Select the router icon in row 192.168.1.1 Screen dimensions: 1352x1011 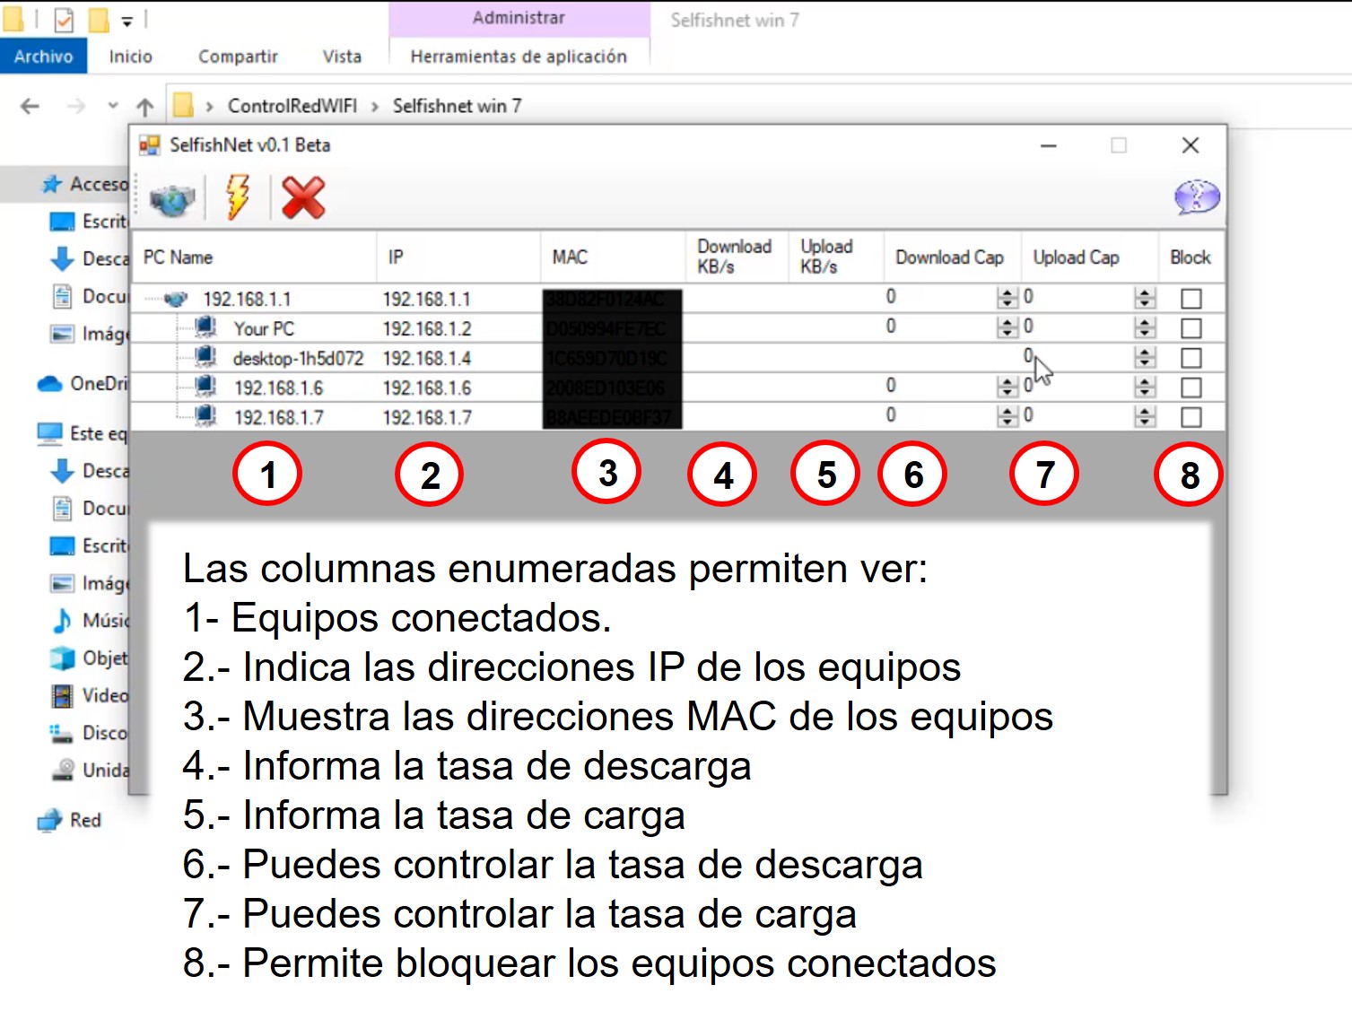pyautogui.click(x=176, y=299)
